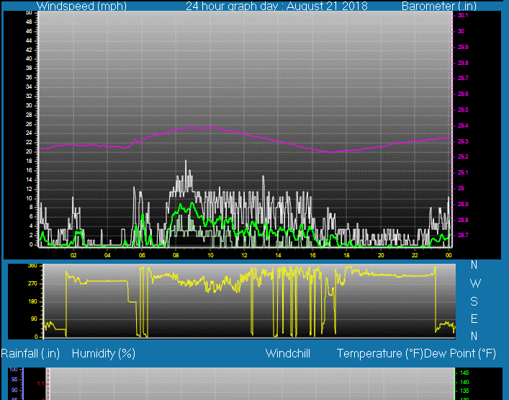
Task: Click barometer axis value 29.7
Action: point(463,79)
